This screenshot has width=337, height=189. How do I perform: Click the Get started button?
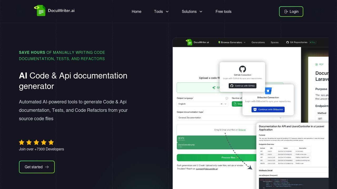37,167
